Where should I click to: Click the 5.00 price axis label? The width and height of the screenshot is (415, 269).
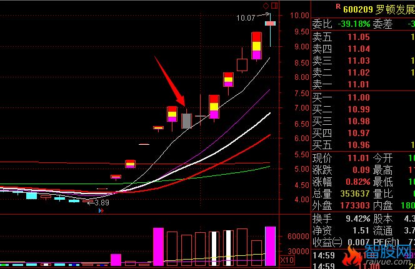tap(302, 169)
